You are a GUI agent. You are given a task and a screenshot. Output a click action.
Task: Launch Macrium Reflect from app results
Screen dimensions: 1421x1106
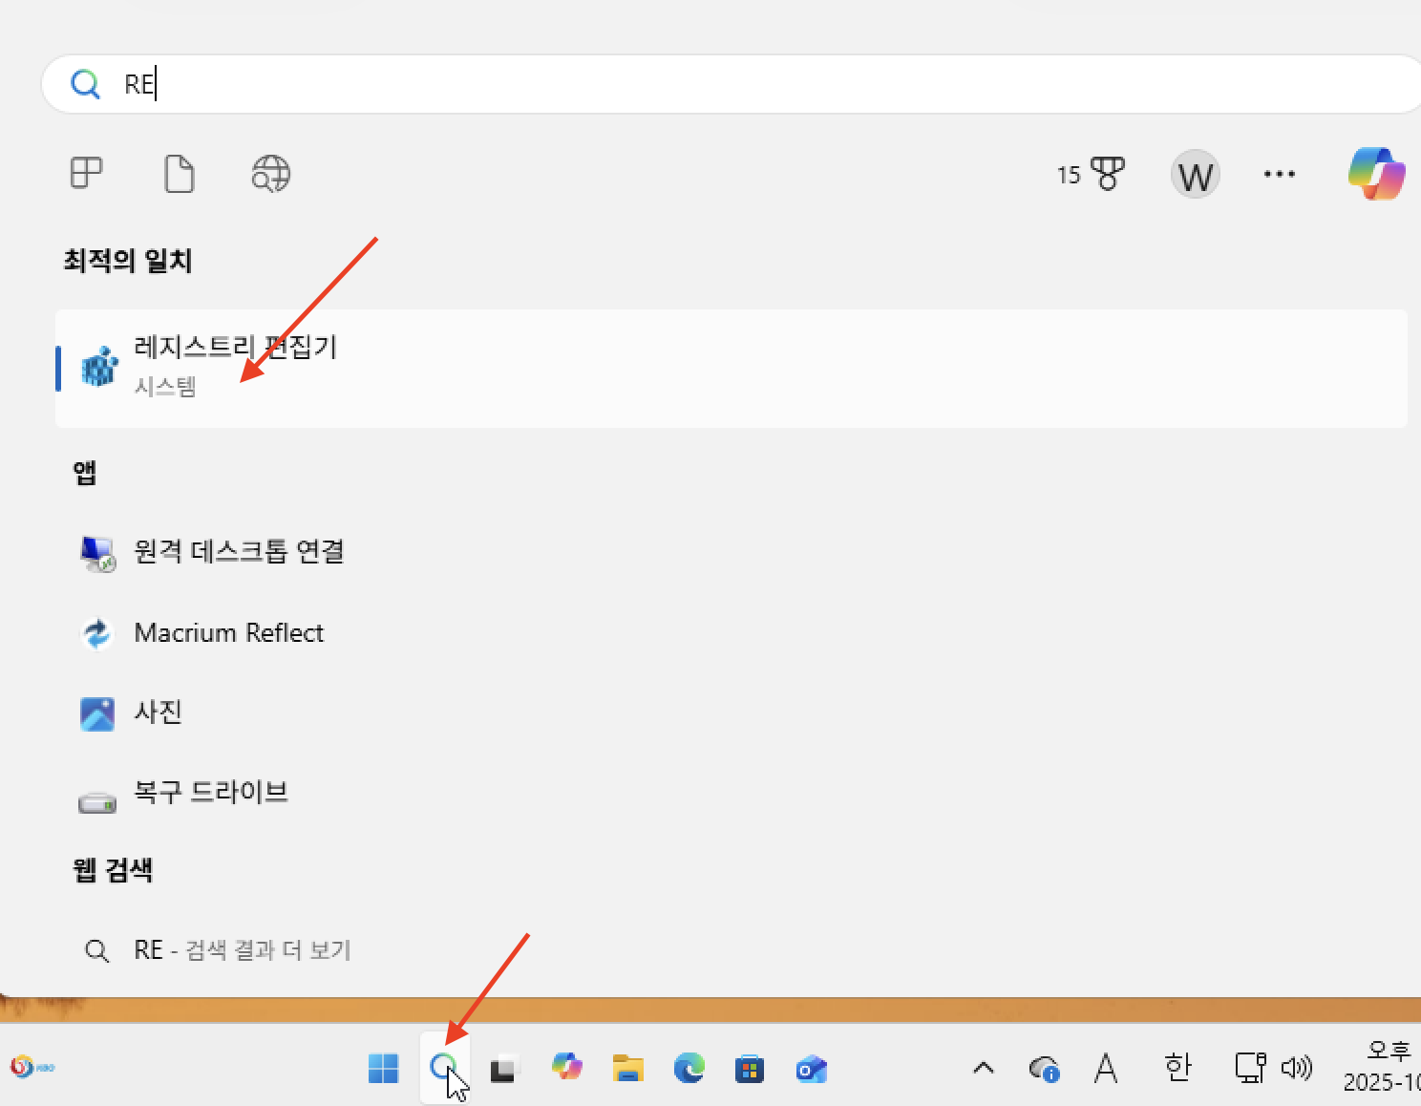coord(229,632)
